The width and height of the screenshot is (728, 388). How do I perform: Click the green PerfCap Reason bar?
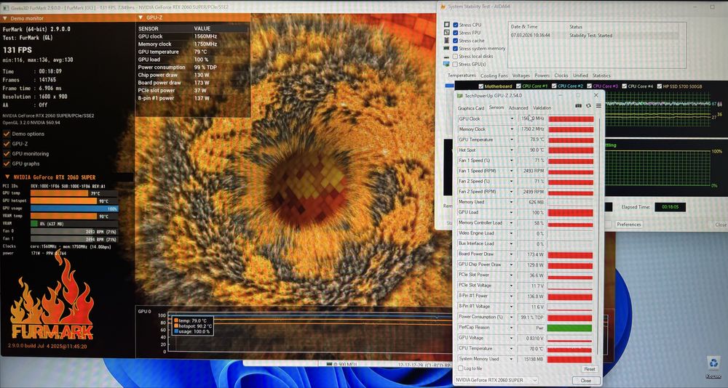coord(570,328)
